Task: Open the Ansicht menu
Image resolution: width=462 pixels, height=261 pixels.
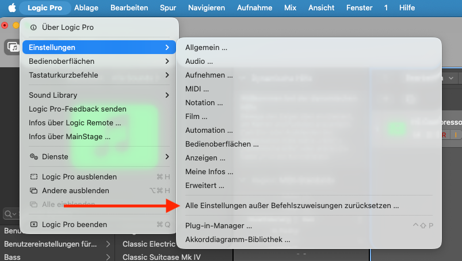Action: [x=321, y=7]
